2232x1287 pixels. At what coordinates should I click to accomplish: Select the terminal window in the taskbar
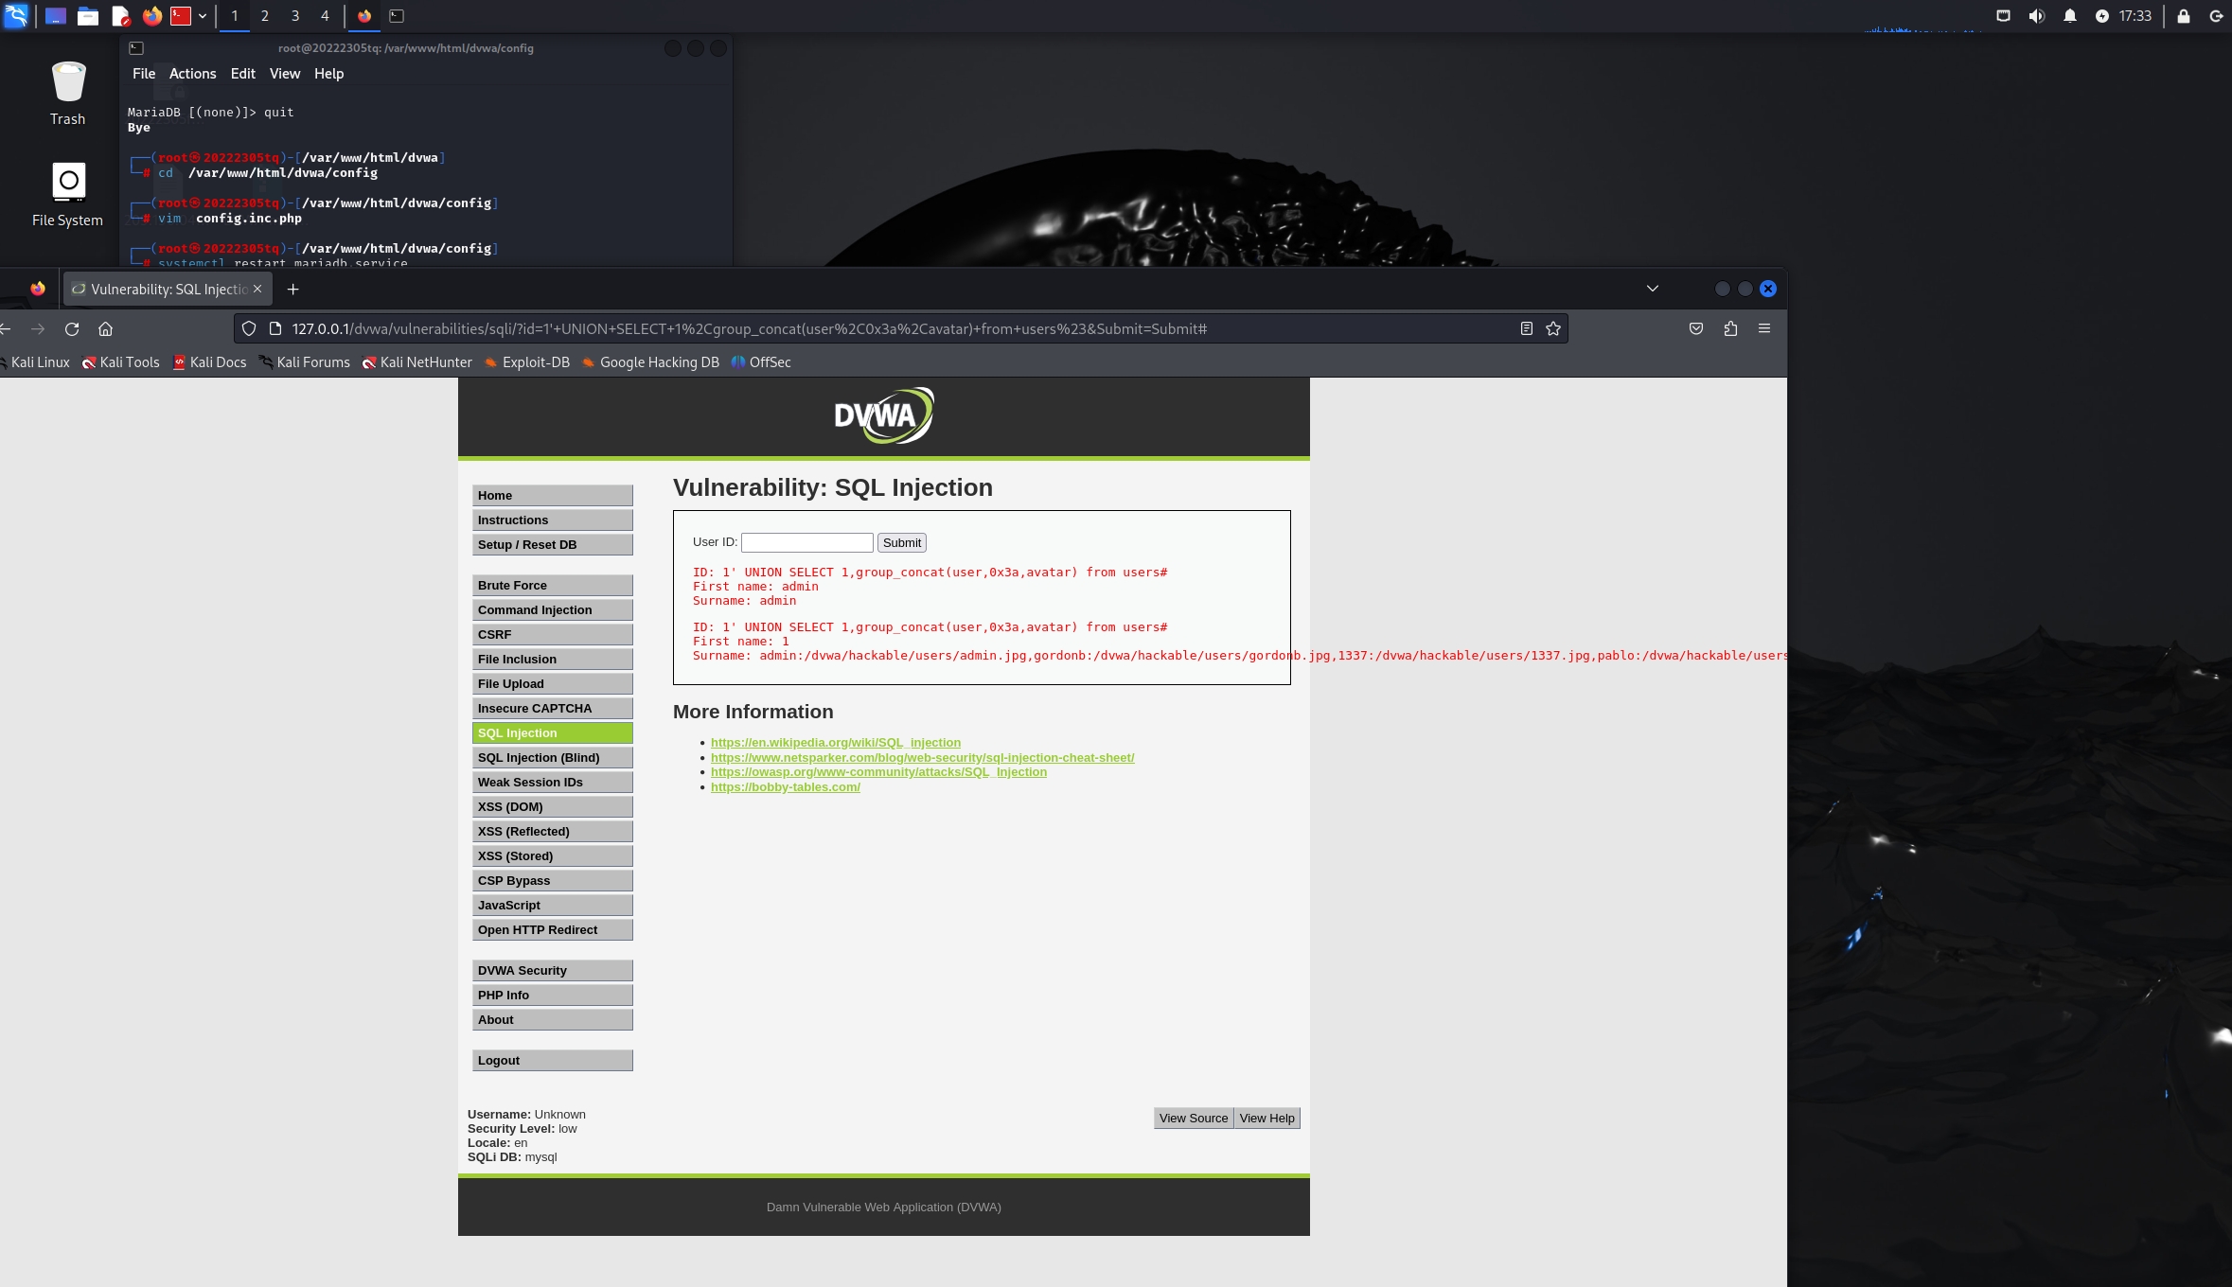point(397,16)
